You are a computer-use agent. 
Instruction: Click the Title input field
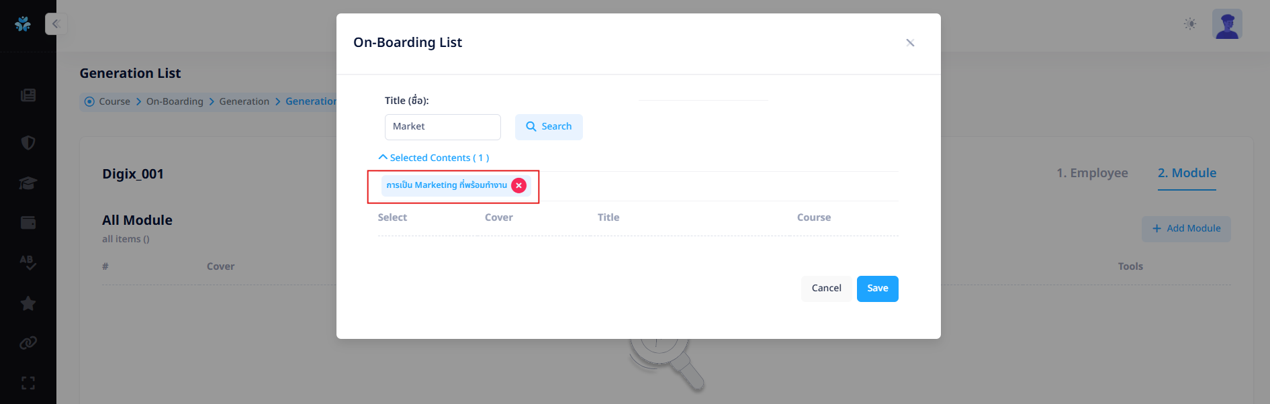click(x=443, y=127)
